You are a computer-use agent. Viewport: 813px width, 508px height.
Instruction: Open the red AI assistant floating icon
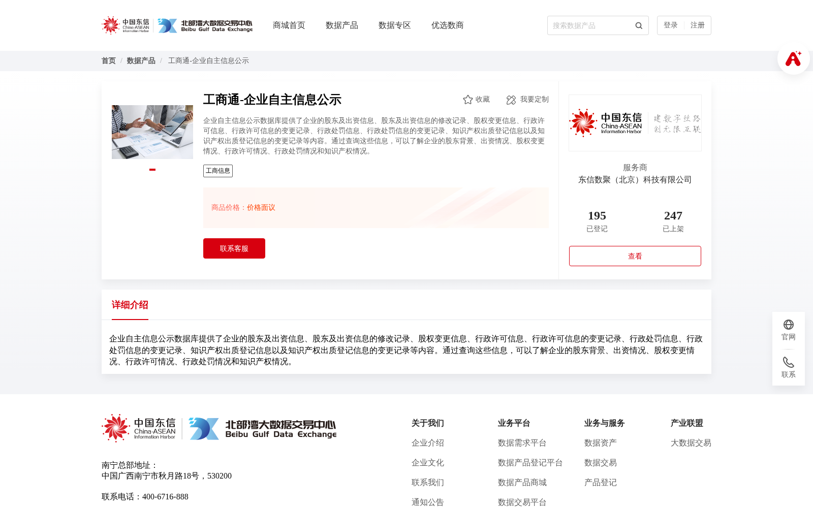793,59
